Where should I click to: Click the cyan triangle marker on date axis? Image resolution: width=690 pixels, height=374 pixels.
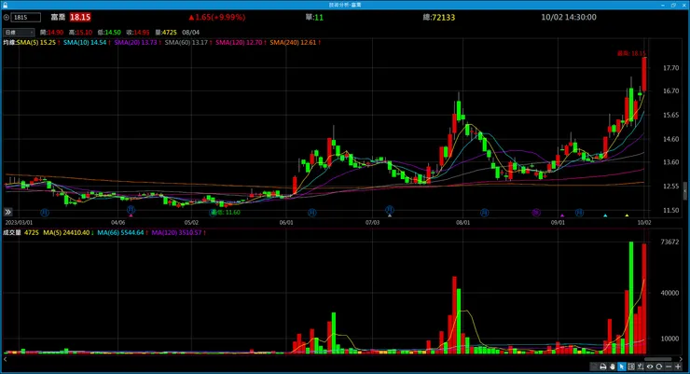click(x=605, y=215)
